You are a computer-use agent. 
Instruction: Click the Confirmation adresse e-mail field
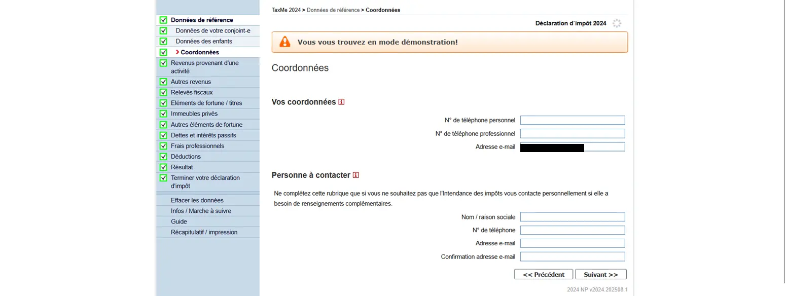click(x=572, y=256)
